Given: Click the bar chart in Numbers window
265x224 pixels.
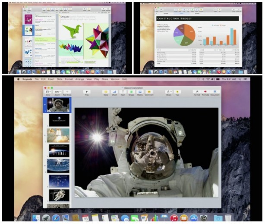Looking at the screenshot, I should pyautogui.click(x=220, y=36).
